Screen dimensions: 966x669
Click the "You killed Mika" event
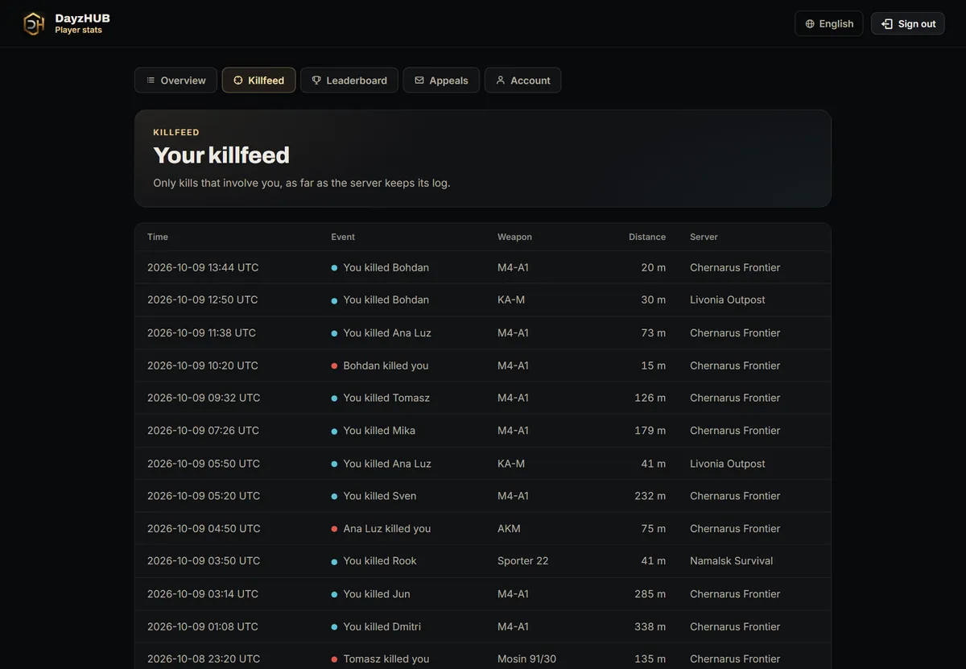tap(379, 431)
